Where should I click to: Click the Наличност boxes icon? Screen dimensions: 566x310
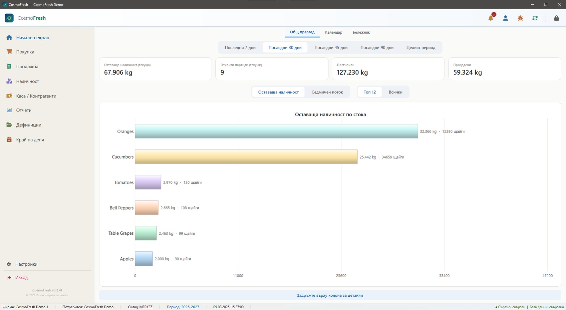[x=9, y=81]
